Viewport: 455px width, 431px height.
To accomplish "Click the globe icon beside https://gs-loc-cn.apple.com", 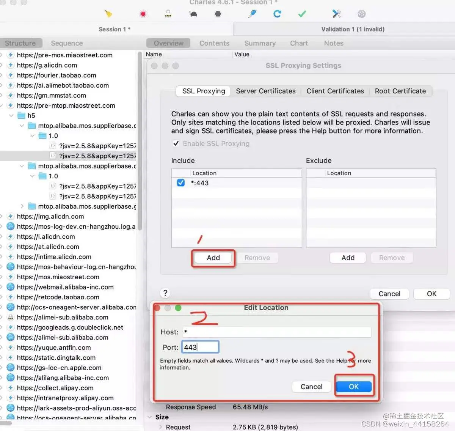I will click(x=11, y=368).
